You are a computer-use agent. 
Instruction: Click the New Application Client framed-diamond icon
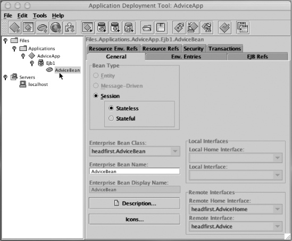point(29,28)
